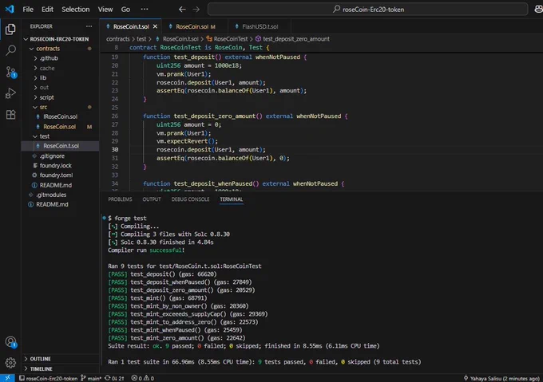
Task: Open the Go menu
Action: [125, 10]
